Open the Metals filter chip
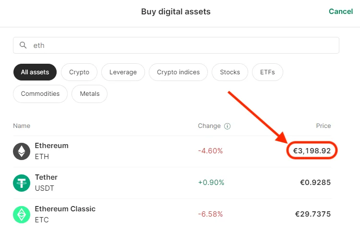Viewport: 360px width, 230px height. pos(90,94)
